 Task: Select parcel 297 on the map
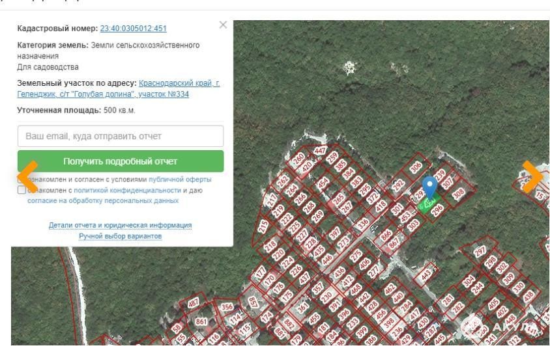(480, 251)
